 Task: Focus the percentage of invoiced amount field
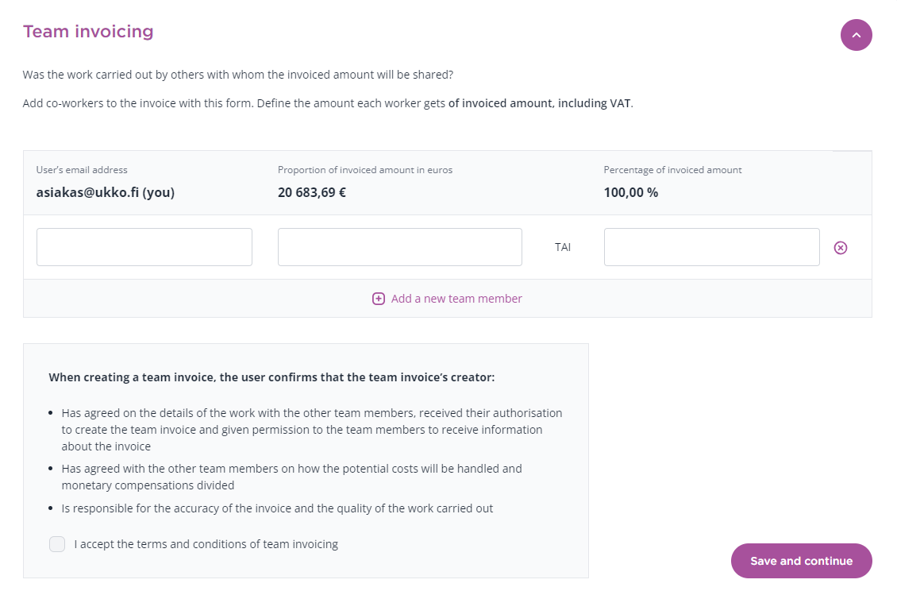[x=712, y=247]
